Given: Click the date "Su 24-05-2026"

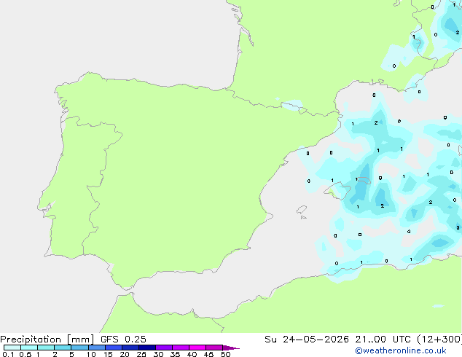Looking at the screenshot, I should [307, 339].
